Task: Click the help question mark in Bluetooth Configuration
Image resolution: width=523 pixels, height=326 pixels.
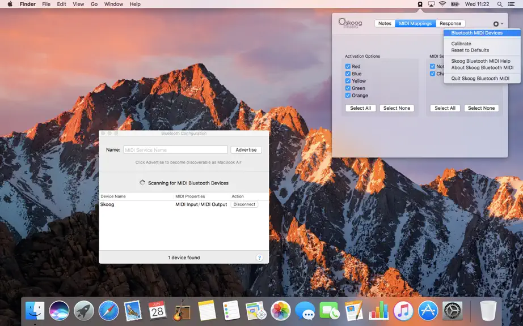Action: pos(259,258)
